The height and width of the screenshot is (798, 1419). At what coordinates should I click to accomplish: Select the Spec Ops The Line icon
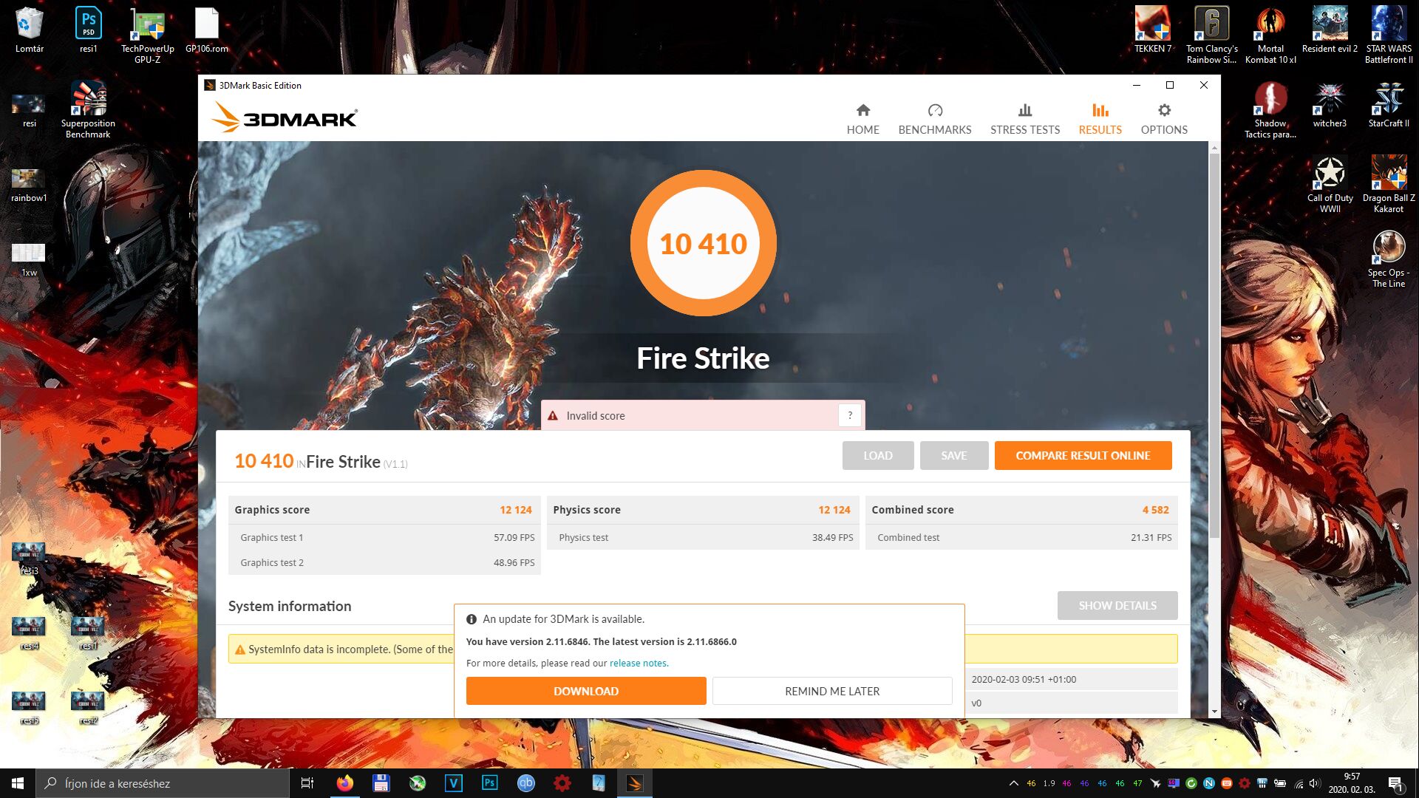point(1389,259)
